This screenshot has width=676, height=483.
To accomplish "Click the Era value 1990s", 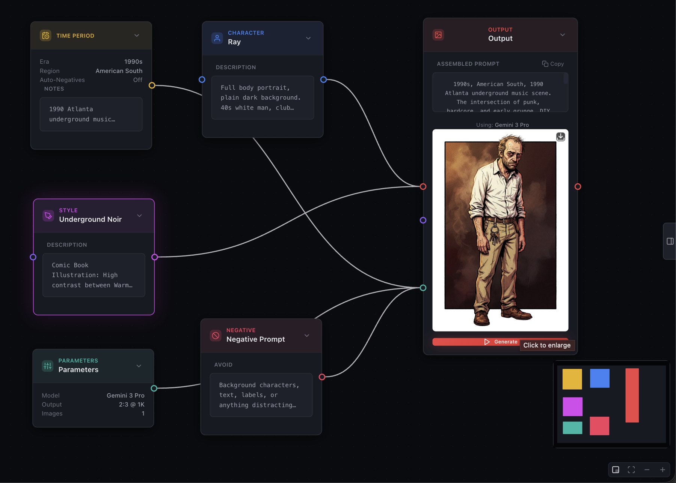I will click(x=133, y=61).
